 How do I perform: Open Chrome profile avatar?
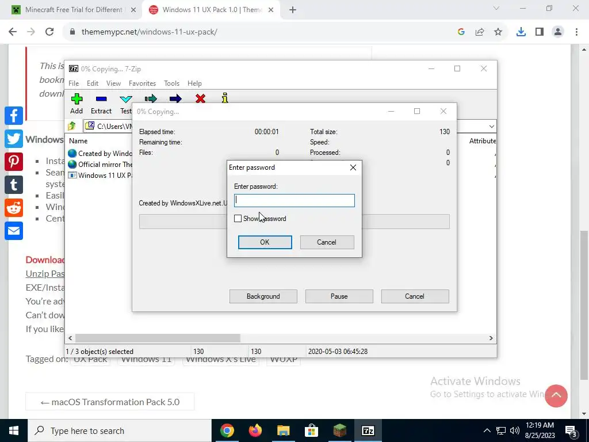coord(558,32)
